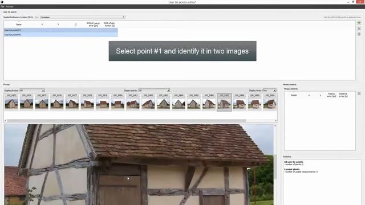Select photo thumbnail 100_3479
365x205 pixels.
[x=103, y=102]
